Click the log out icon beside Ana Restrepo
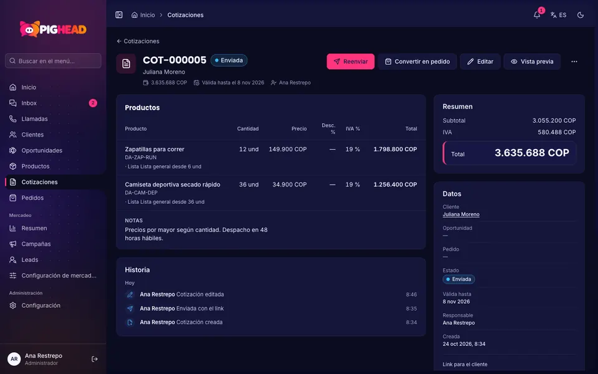 pos(95,359)
